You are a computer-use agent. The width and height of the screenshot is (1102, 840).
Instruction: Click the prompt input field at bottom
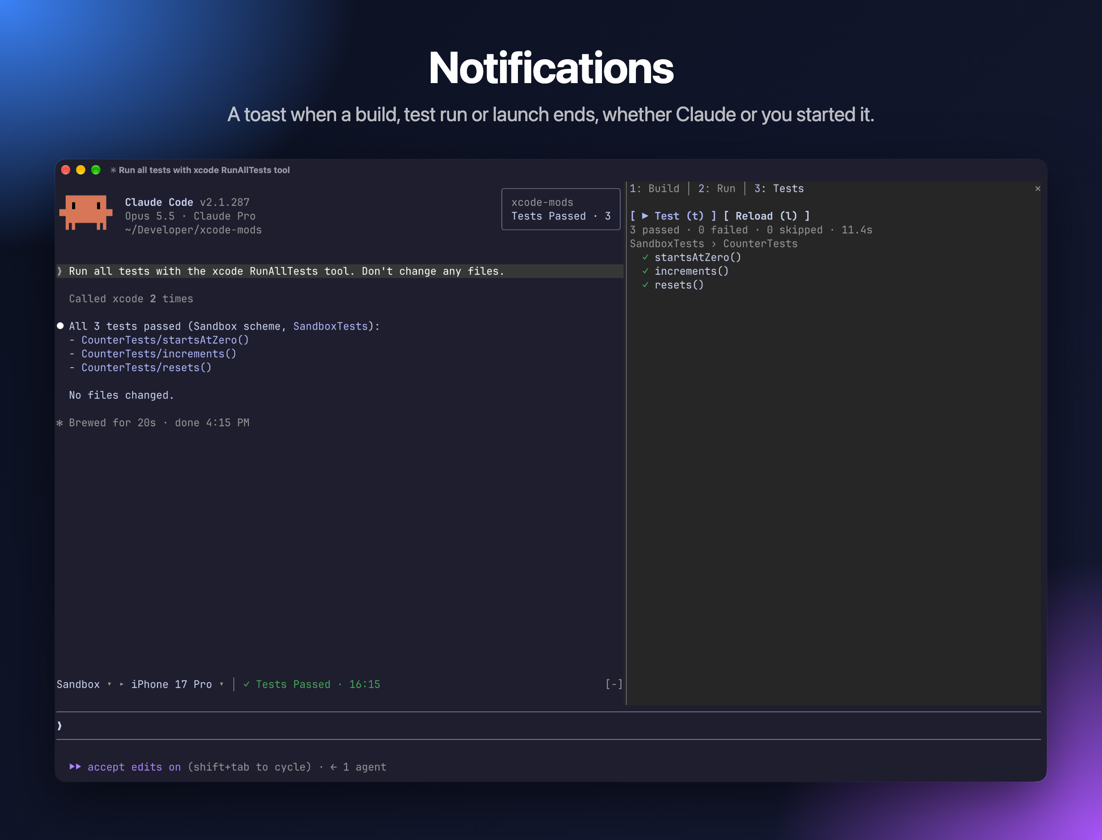coord(549,726)
